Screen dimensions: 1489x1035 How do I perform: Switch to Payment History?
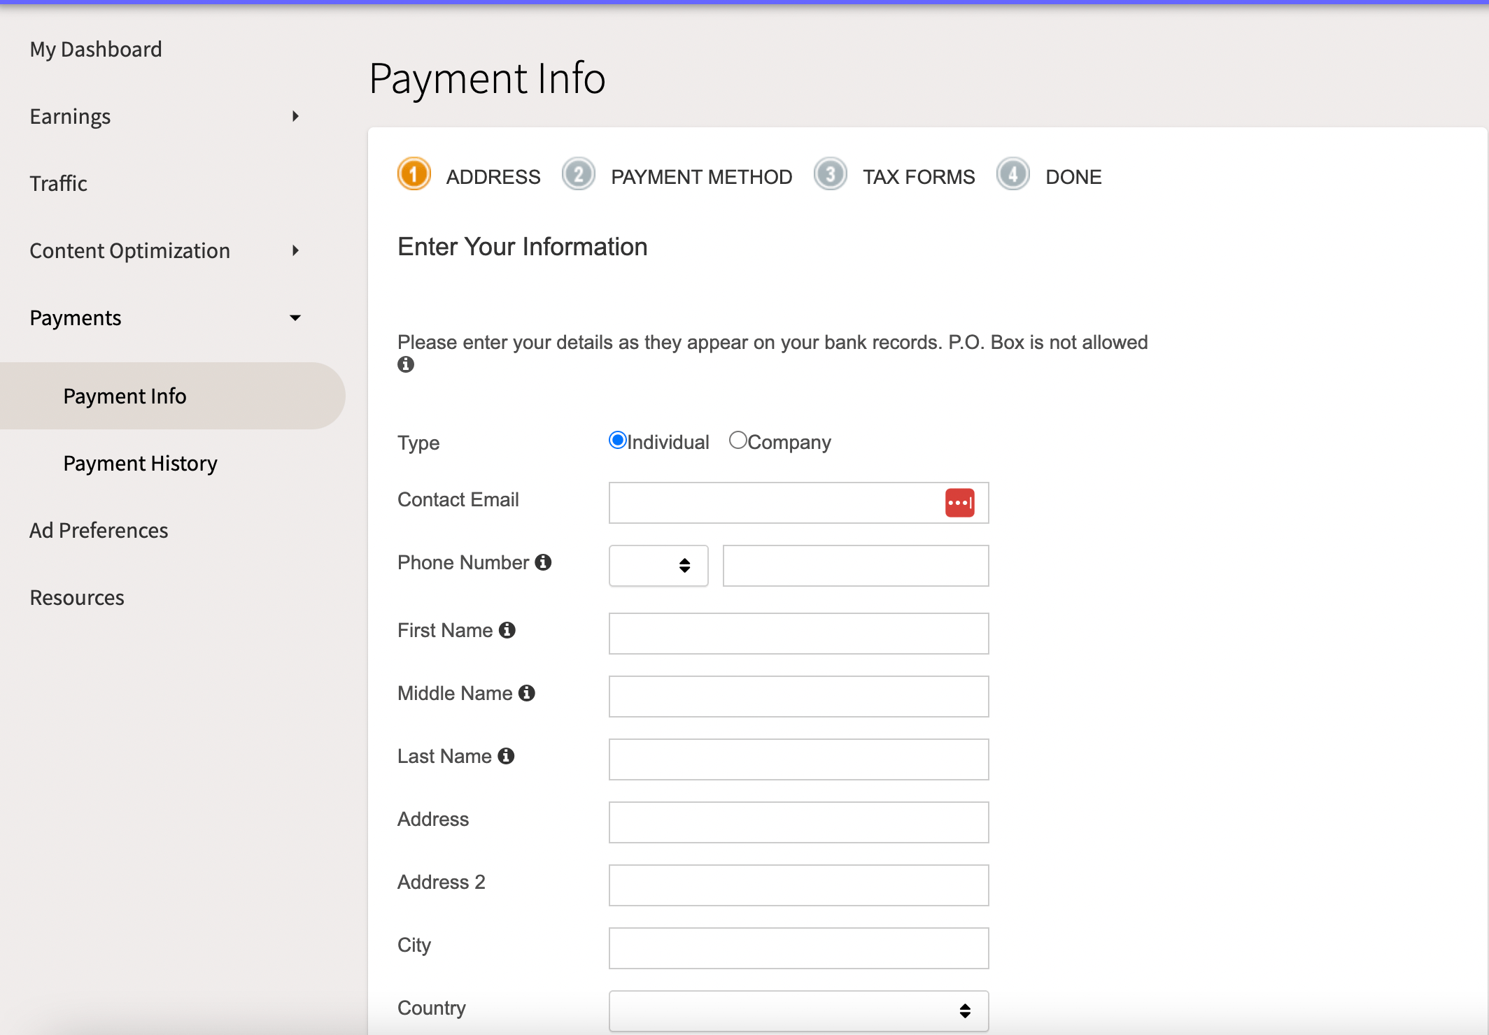pyautogui.click(x=139, y=462)
